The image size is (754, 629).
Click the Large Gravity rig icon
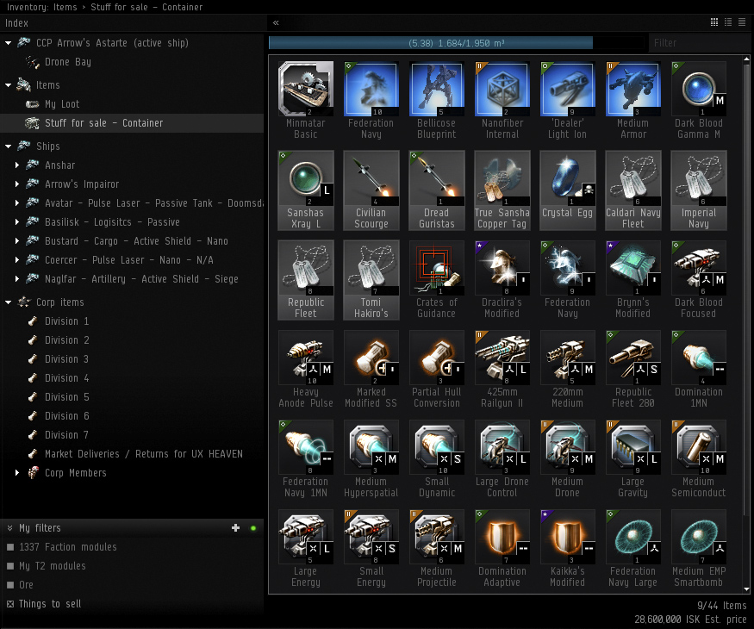pos(632,447)
